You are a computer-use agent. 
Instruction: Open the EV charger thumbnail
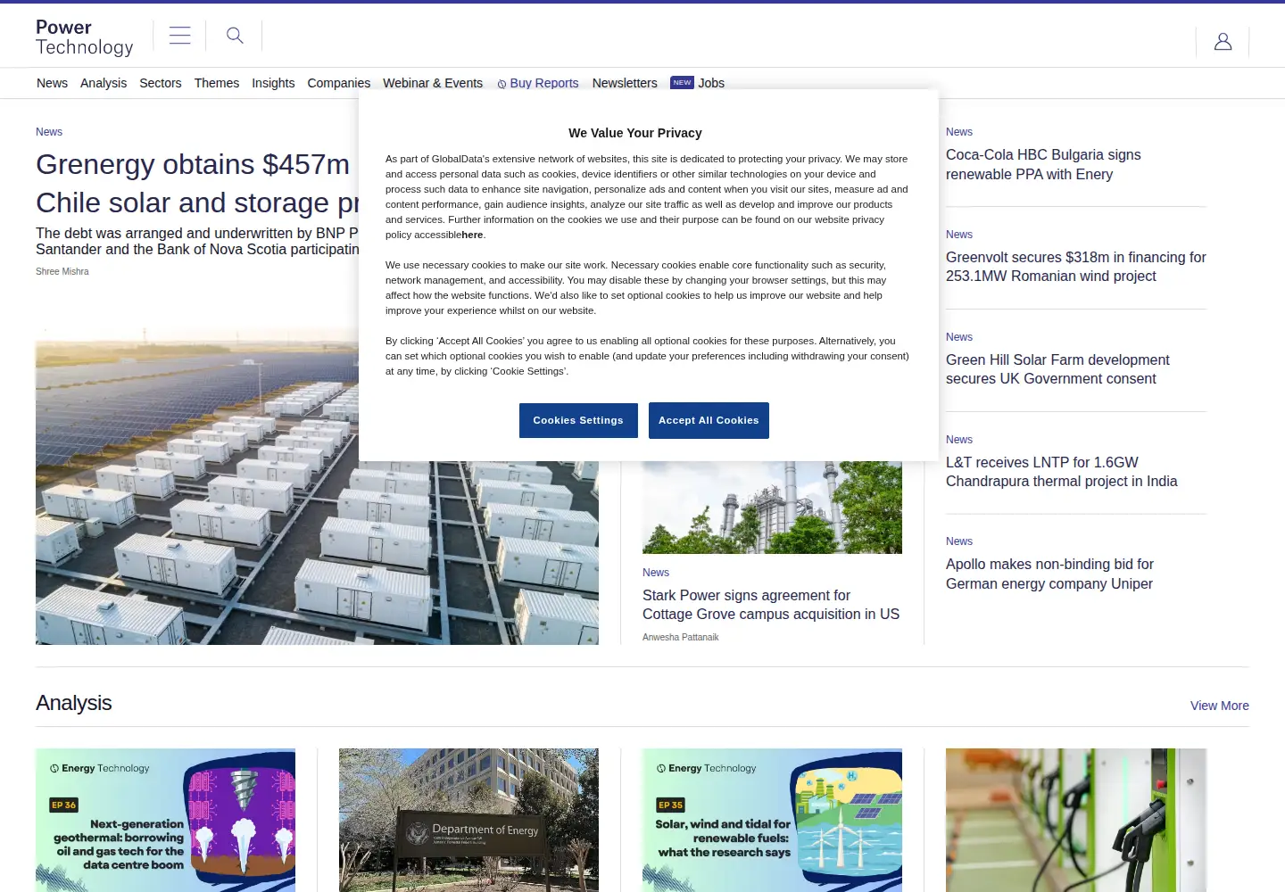1076,820
